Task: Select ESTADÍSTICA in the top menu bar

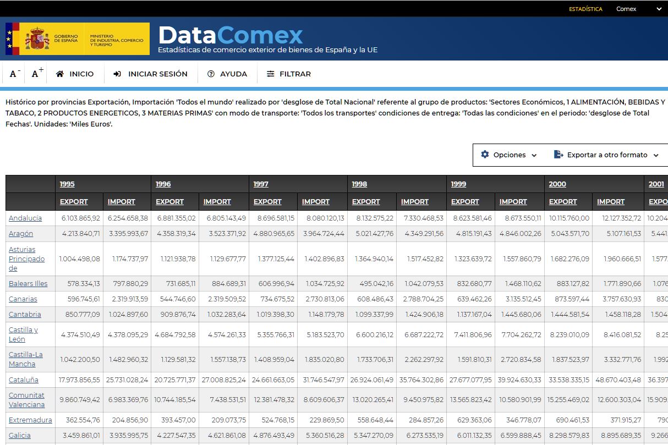Action: click(x=587, y=9)
